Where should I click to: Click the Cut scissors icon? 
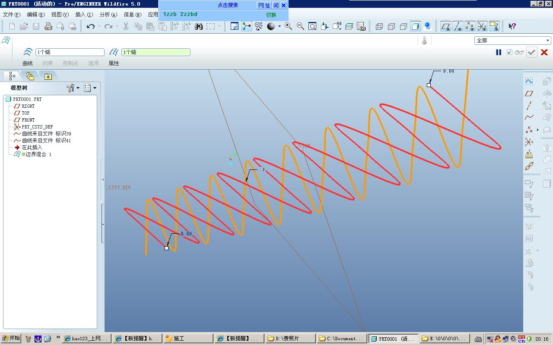[126, 26]
